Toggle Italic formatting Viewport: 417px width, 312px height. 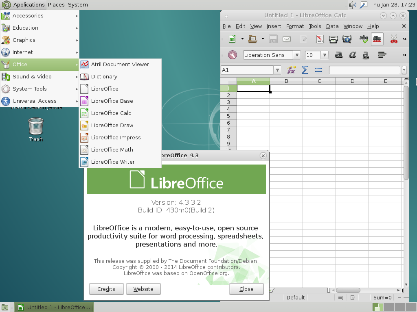(x=352, y=55)
